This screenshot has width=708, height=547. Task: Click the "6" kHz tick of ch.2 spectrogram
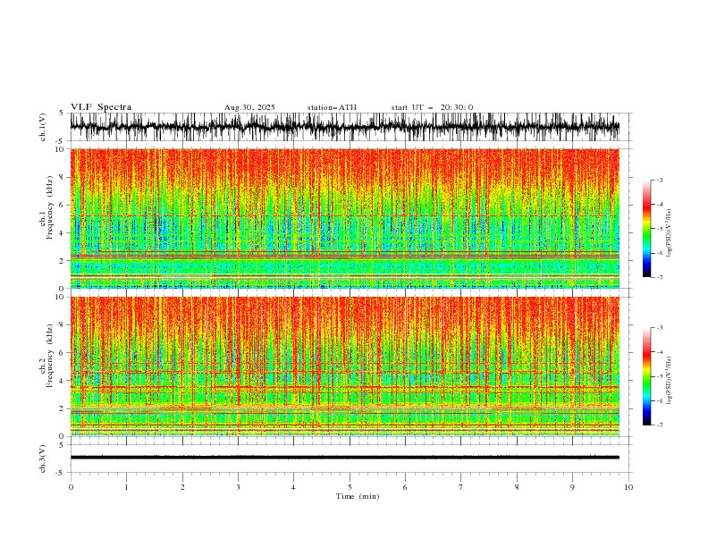click(63, 353)
